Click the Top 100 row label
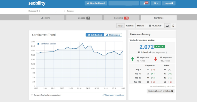This screenshot has width=197, height=102. pyautogui.click(x=137, y=82)
